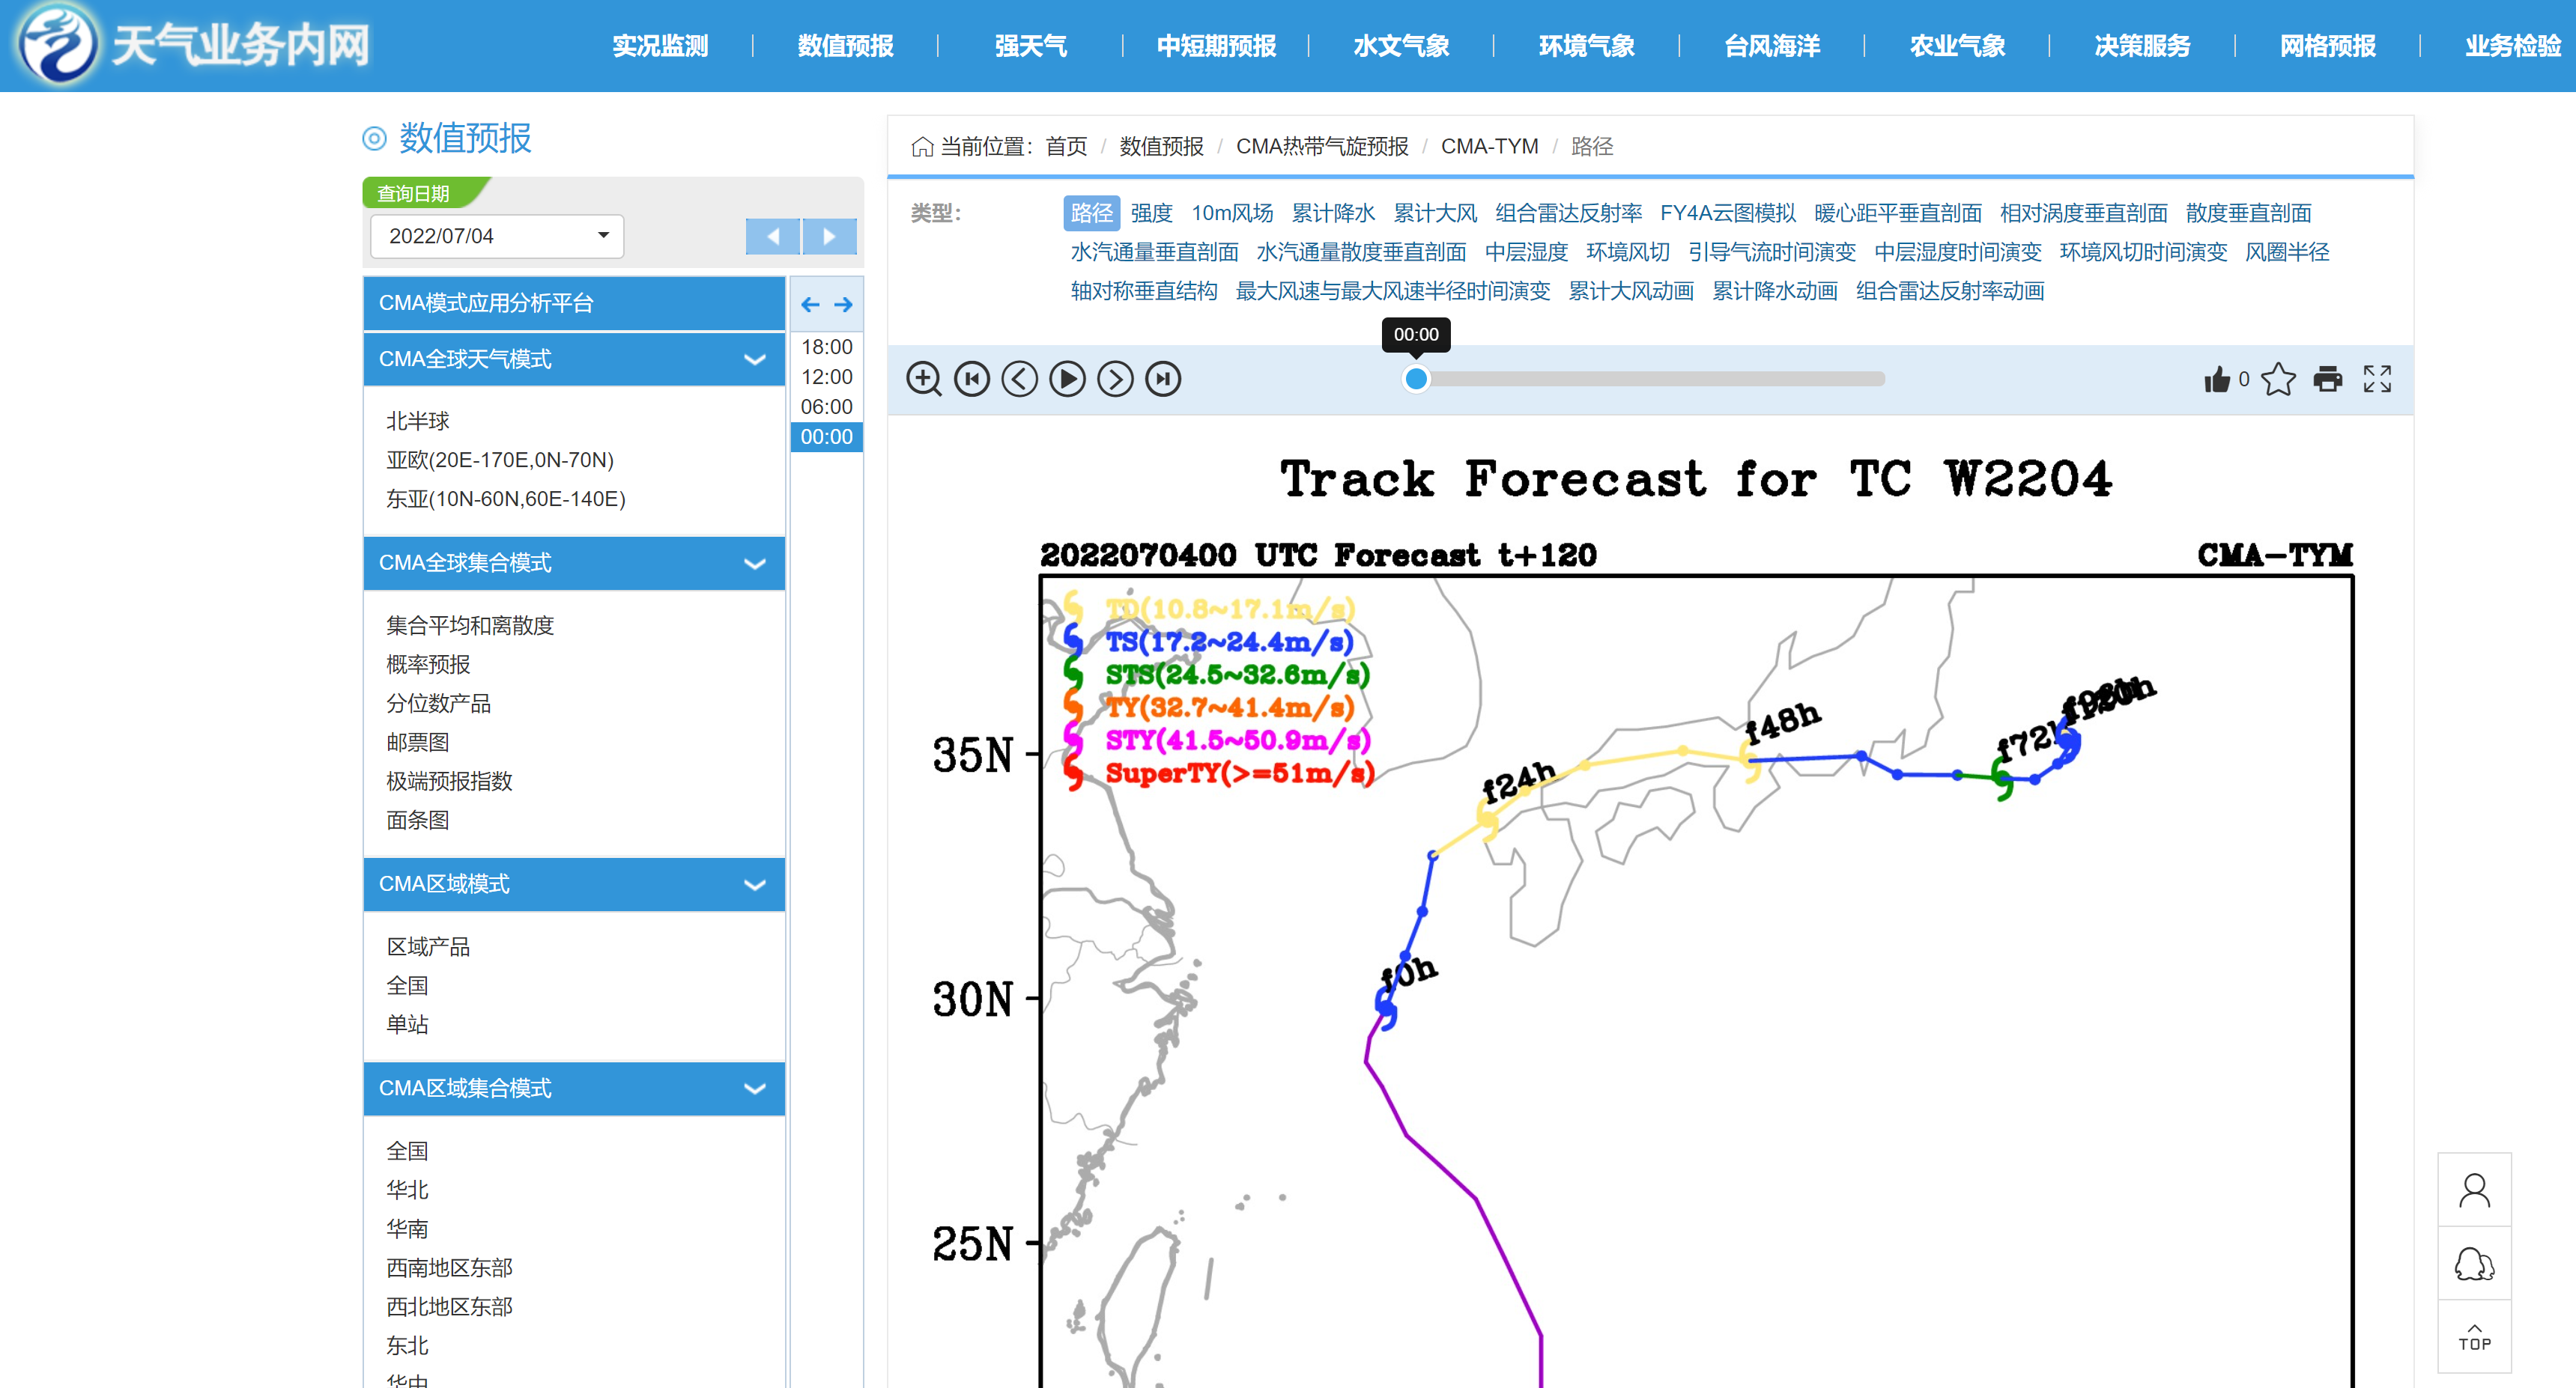Select the 12:00 run time
Viewport: 2576px width, 1388px height.
pyautogui.click(x=826, y=377)
